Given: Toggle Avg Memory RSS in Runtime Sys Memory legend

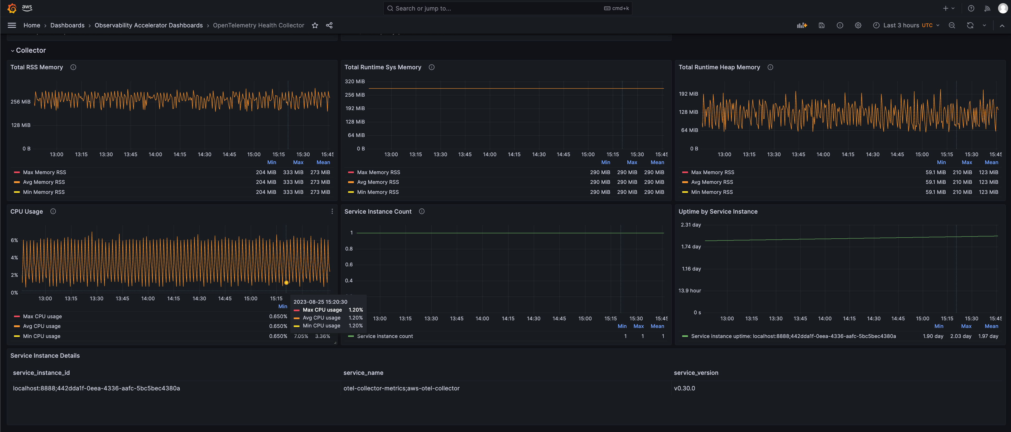Looking at the screenshot, I should [x=378, y=182].
